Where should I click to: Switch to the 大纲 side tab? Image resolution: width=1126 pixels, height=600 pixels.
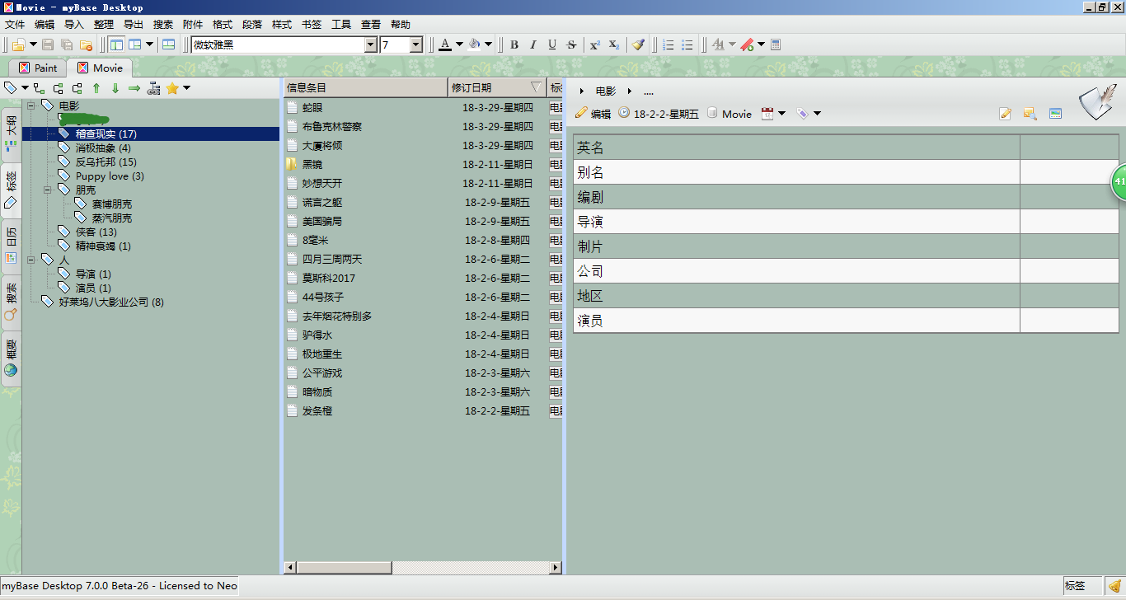tap(11, 135)
